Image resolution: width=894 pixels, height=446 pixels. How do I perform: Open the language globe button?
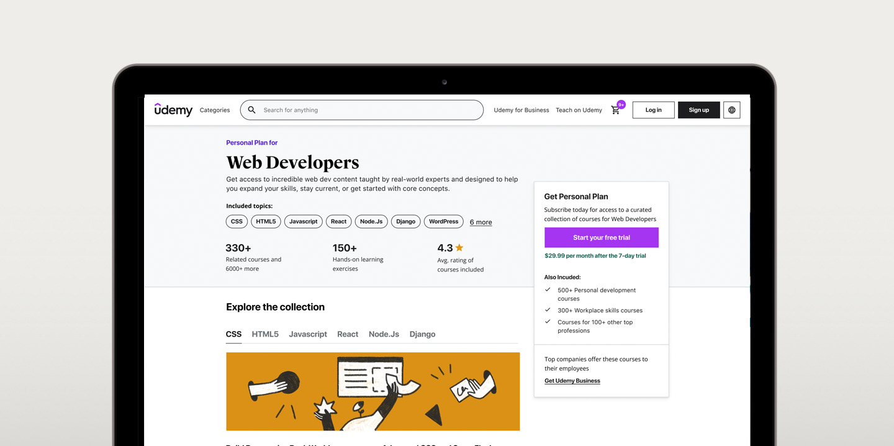coord(732,110)
